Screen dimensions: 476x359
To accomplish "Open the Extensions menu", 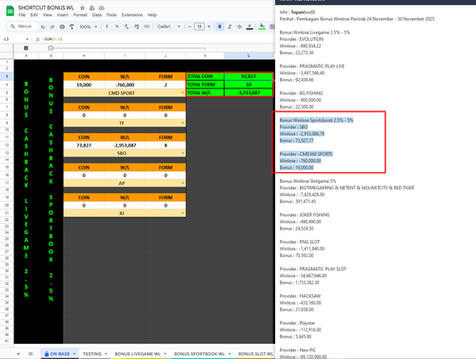I will 132,15.
